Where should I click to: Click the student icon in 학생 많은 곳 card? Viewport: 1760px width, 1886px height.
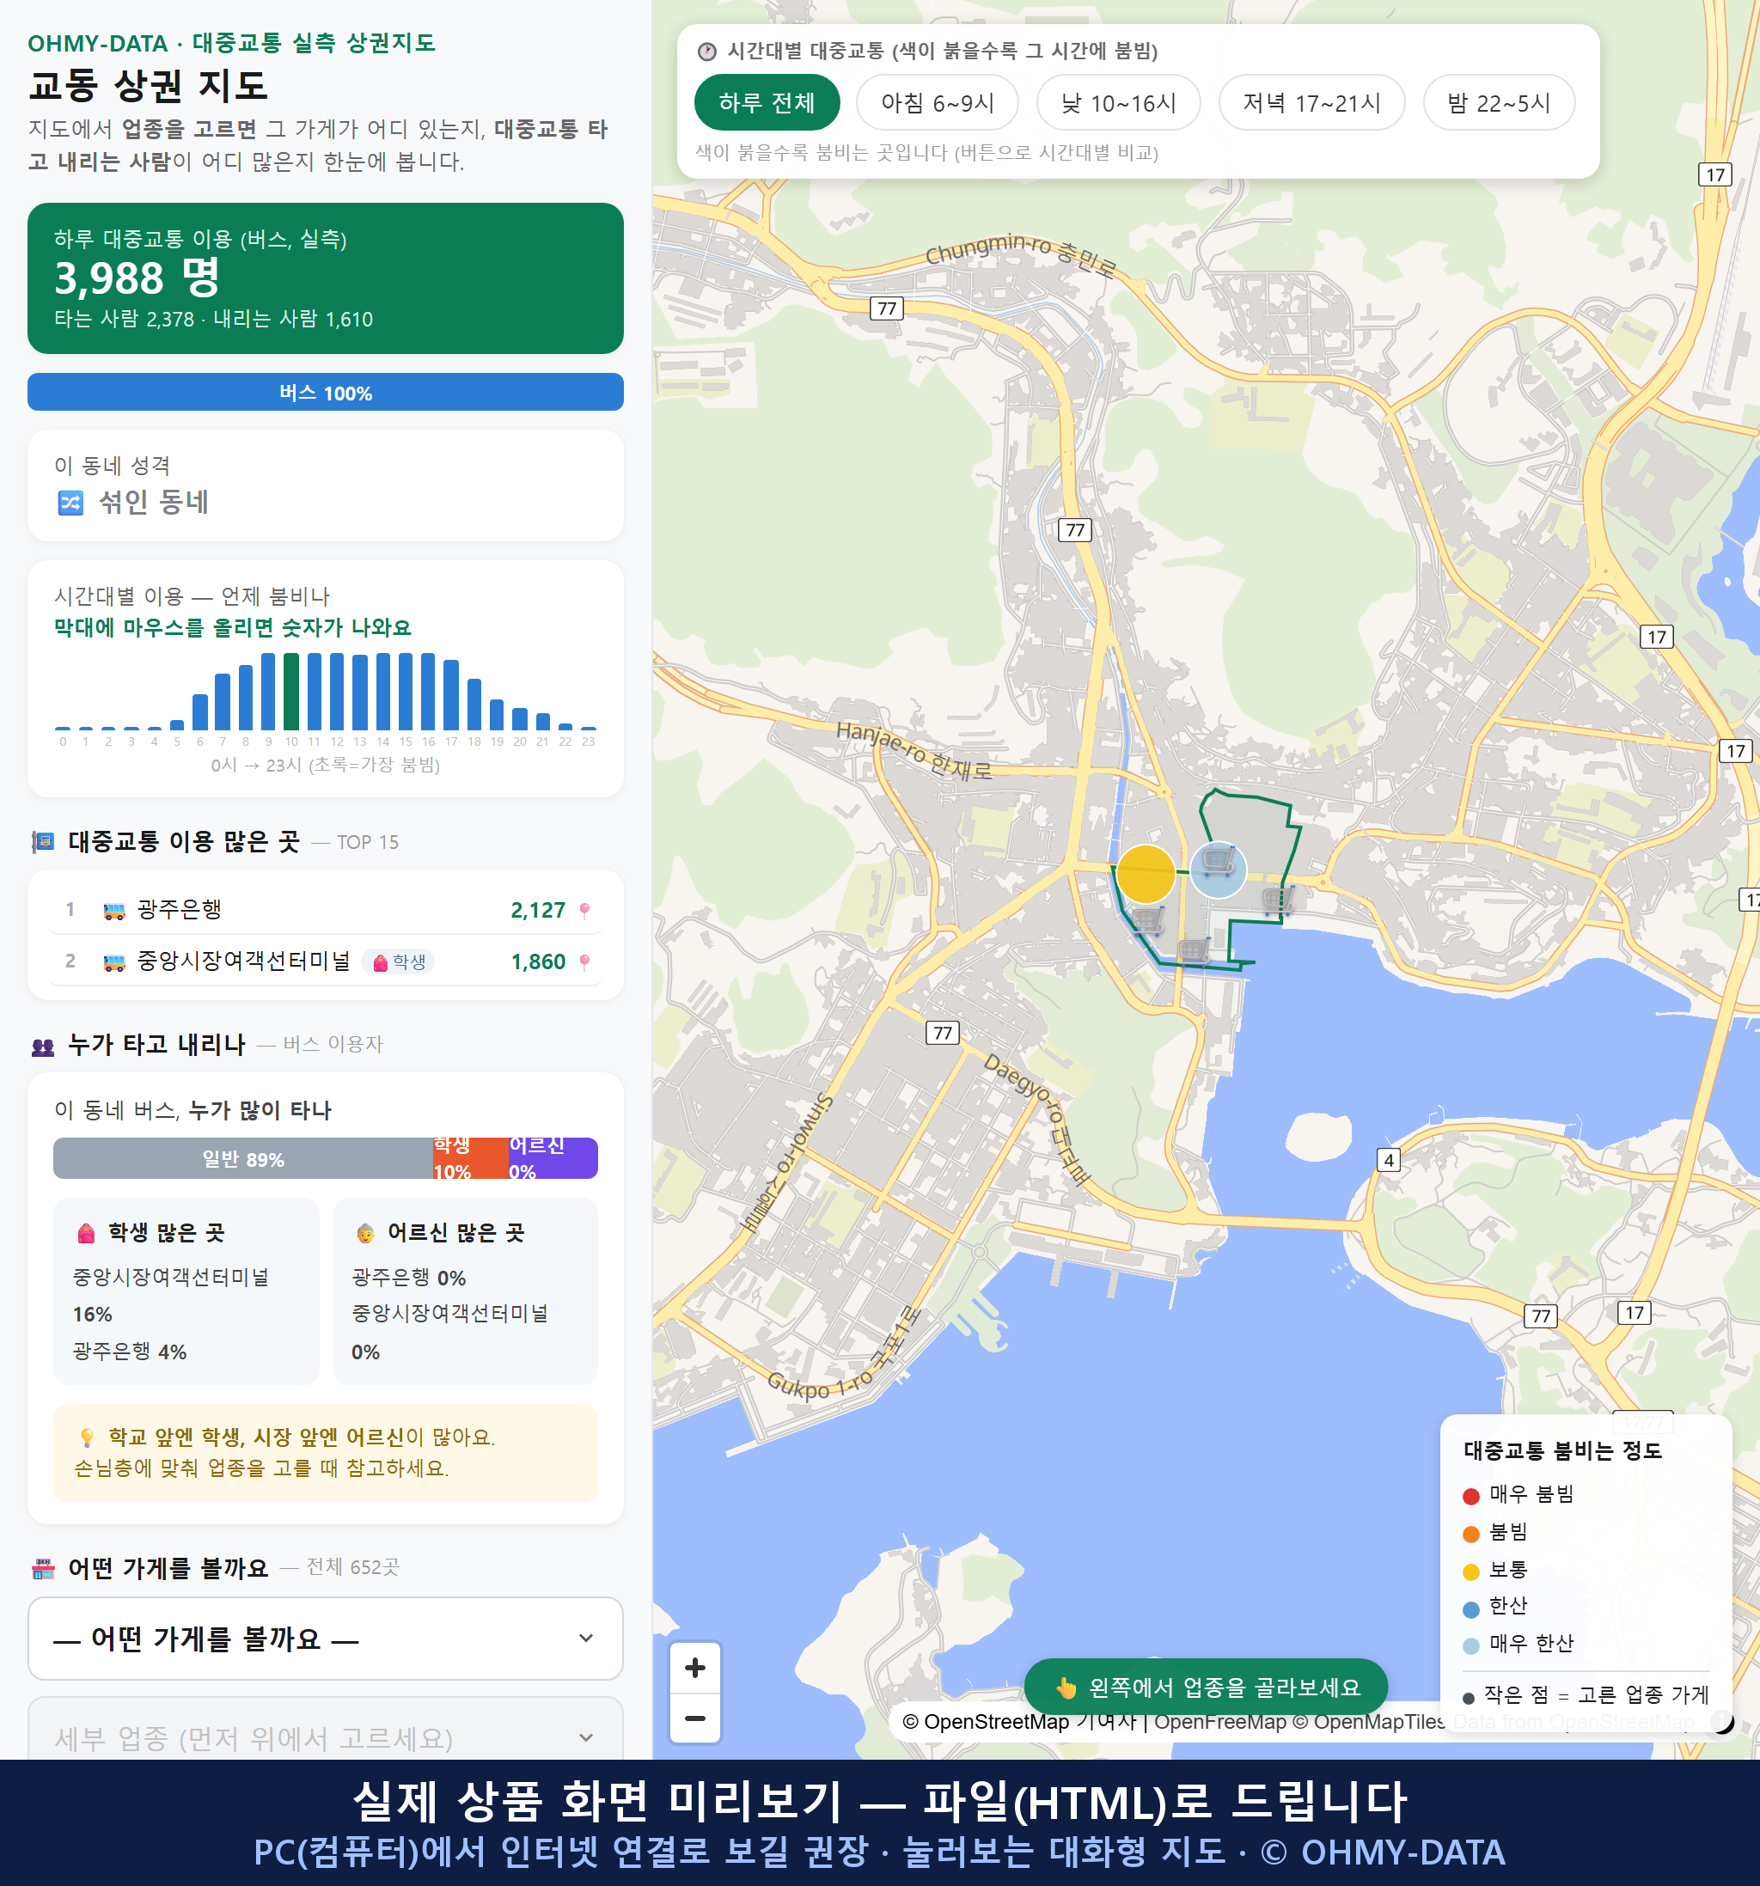[86, 1232]
